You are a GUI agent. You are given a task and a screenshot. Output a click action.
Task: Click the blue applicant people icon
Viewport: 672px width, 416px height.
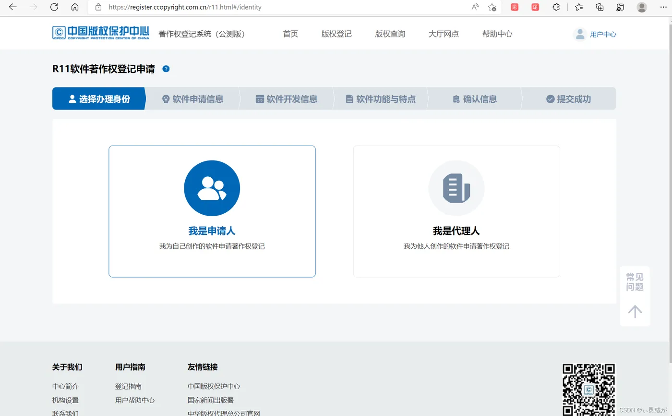click(x=212, y=188)
